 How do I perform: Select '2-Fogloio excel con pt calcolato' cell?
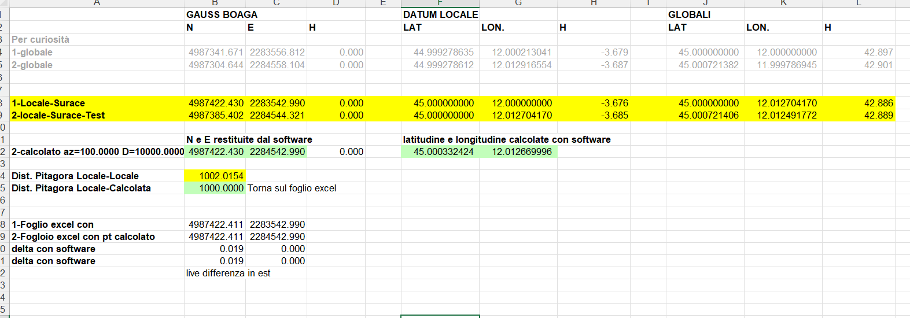83,236
